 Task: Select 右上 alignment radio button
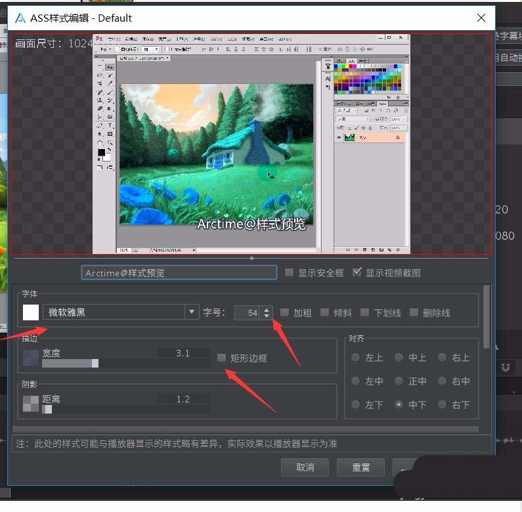442,357
